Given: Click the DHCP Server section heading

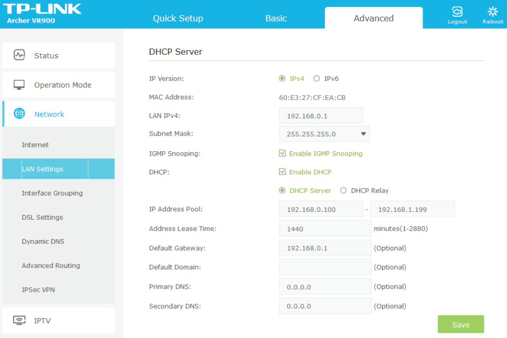Looking at the screenshot, I should pos(176,52).
